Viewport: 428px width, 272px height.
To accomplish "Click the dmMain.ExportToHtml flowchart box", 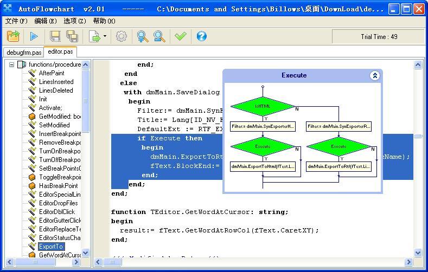I will (263, 166).
